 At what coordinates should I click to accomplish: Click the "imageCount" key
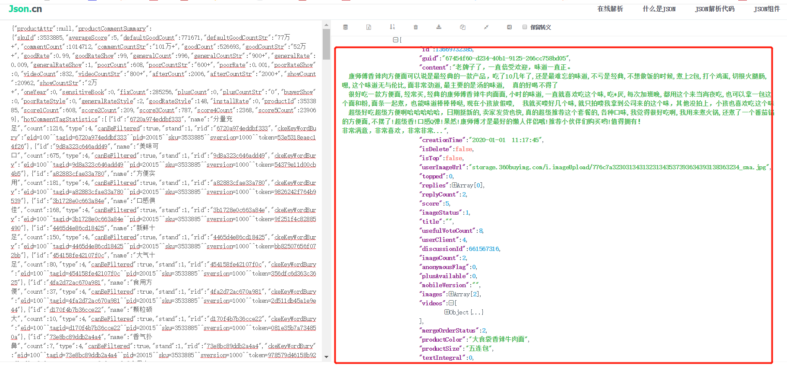439,258
